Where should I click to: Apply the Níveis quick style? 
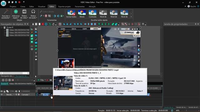coord(82,14)
